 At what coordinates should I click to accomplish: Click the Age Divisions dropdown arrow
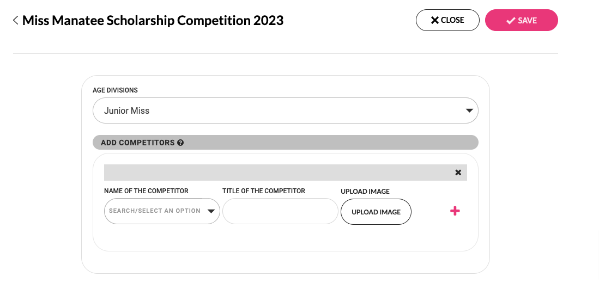pyautogui.click(x=469, y=110)
